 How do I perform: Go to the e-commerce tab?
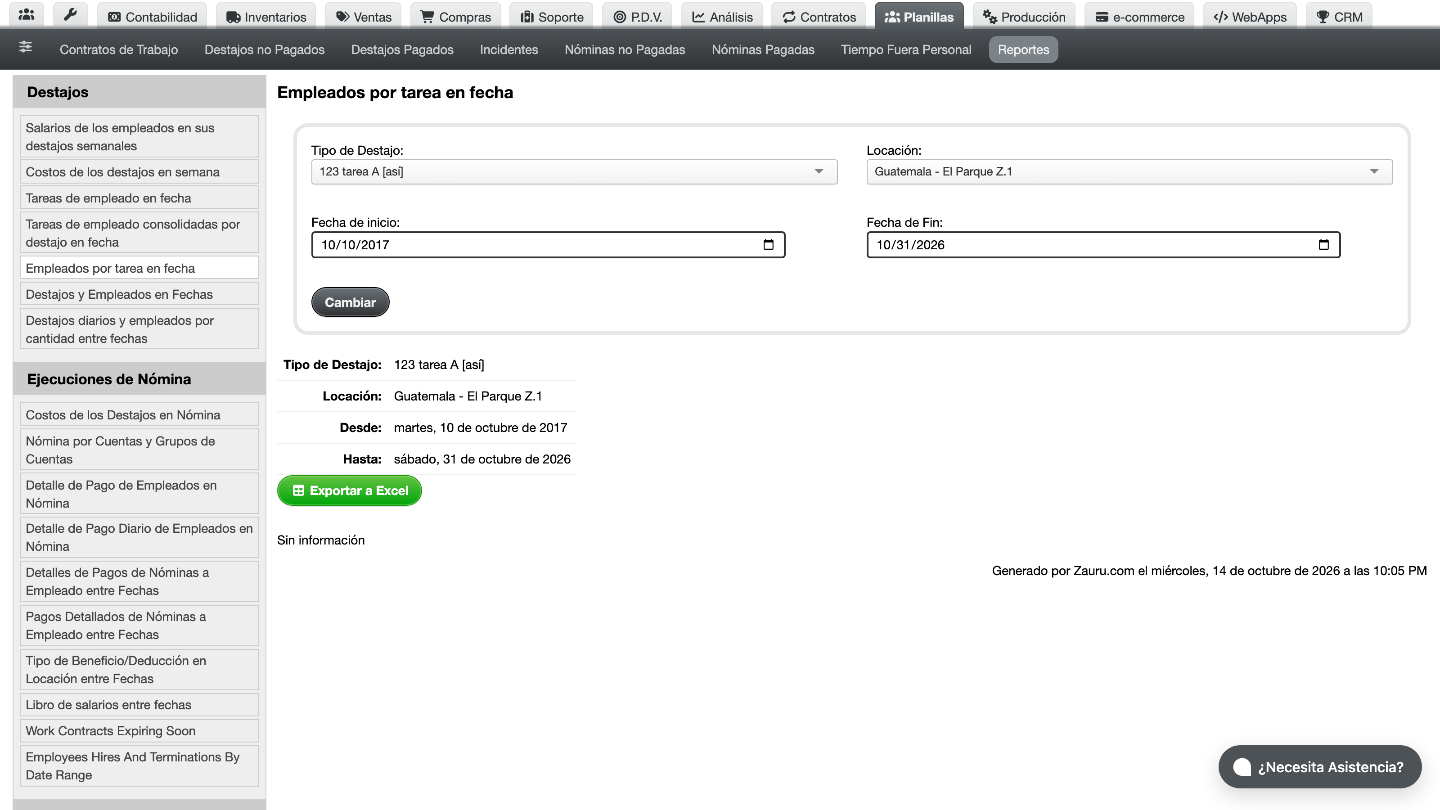tap(1139, 16)
